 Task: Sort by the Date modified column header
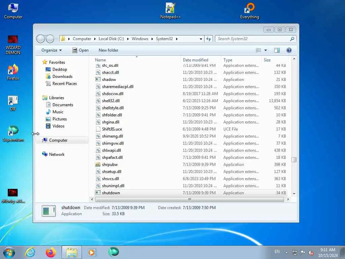(x=201, y=60)
